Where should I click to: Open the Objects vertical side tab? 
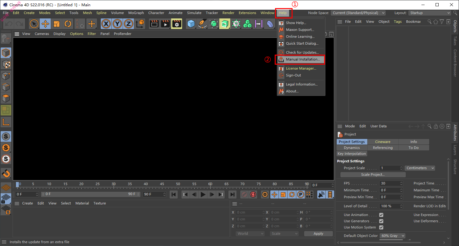click(455, 27)
